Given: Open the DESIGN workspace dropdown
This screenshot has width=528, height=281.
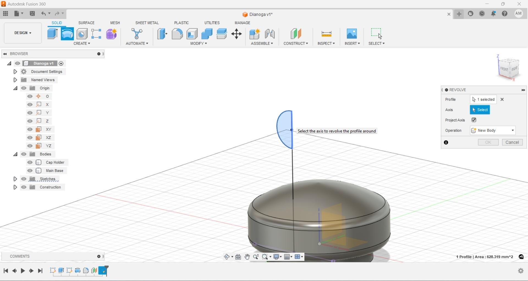Looking at the screenshot, I should click(x=23, y=33).
